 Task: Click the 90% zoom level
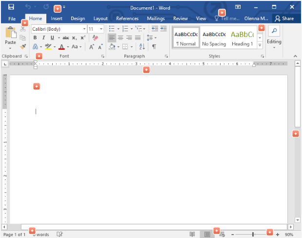[289, 234]
